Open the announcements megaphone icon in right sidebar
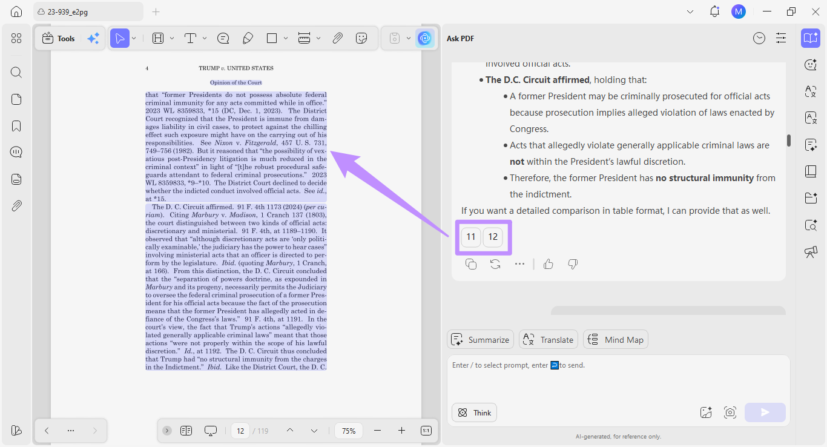The image size is (827, 447). tap(811, 252)
